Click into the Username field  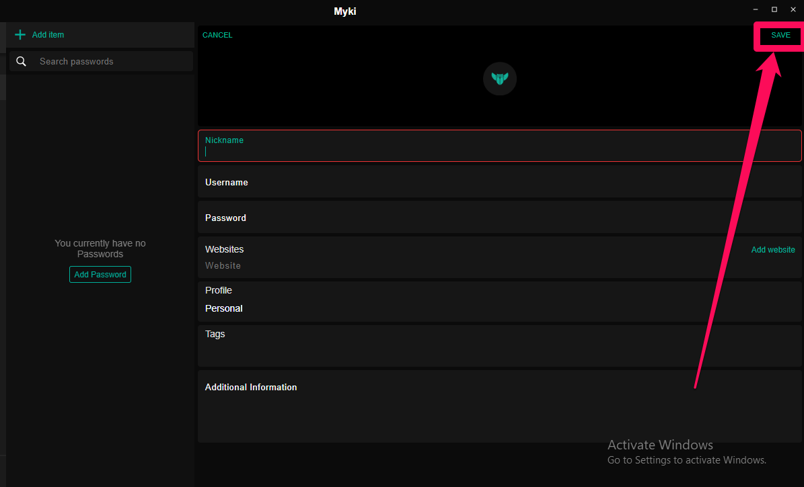coord(500,182)
